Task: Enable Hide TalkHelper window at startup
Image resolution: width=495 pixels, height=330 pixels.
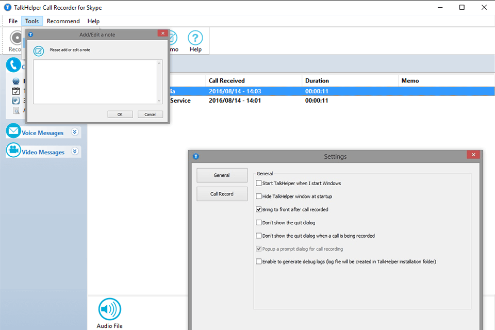Action: 258,196
